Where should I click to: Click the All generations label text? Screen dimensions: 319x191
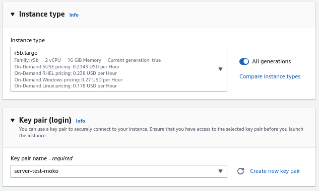(272, 61)
